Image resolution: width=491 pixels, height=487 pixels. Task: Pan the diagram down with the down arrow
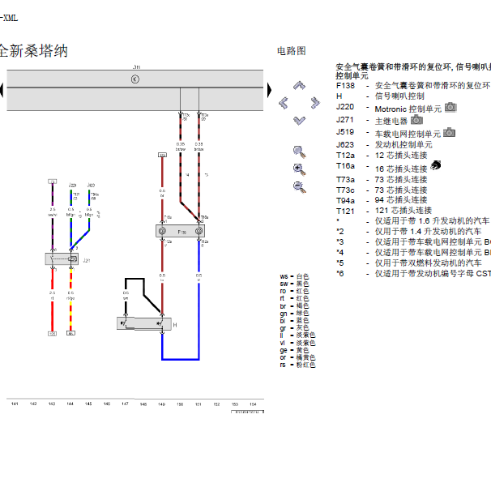tap(299, 121)
